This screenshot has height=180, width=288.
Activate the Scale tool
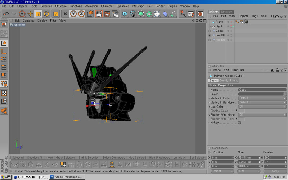click(38, 14)
